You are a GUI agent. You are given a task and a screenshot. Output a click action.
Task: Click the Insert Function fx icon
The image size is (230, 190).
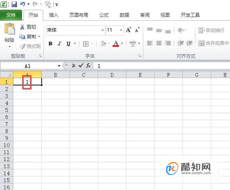click(x=88, y=66)
